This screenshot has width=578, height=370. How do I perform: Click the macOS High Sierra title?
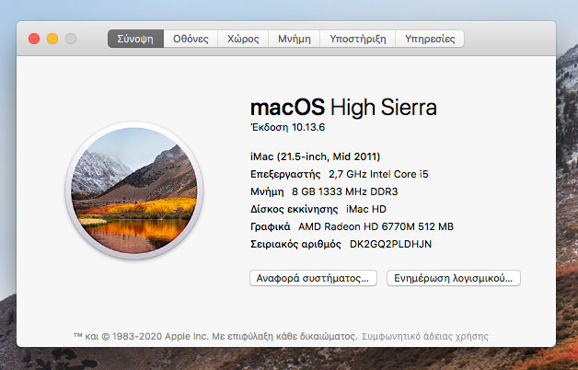coord(343,108)
